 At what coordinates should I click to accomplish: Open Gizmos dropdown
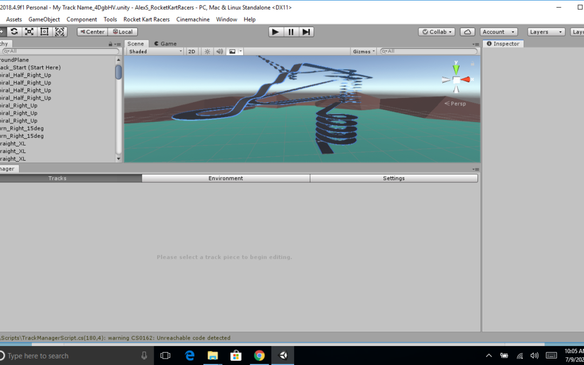tap(364, 51)
